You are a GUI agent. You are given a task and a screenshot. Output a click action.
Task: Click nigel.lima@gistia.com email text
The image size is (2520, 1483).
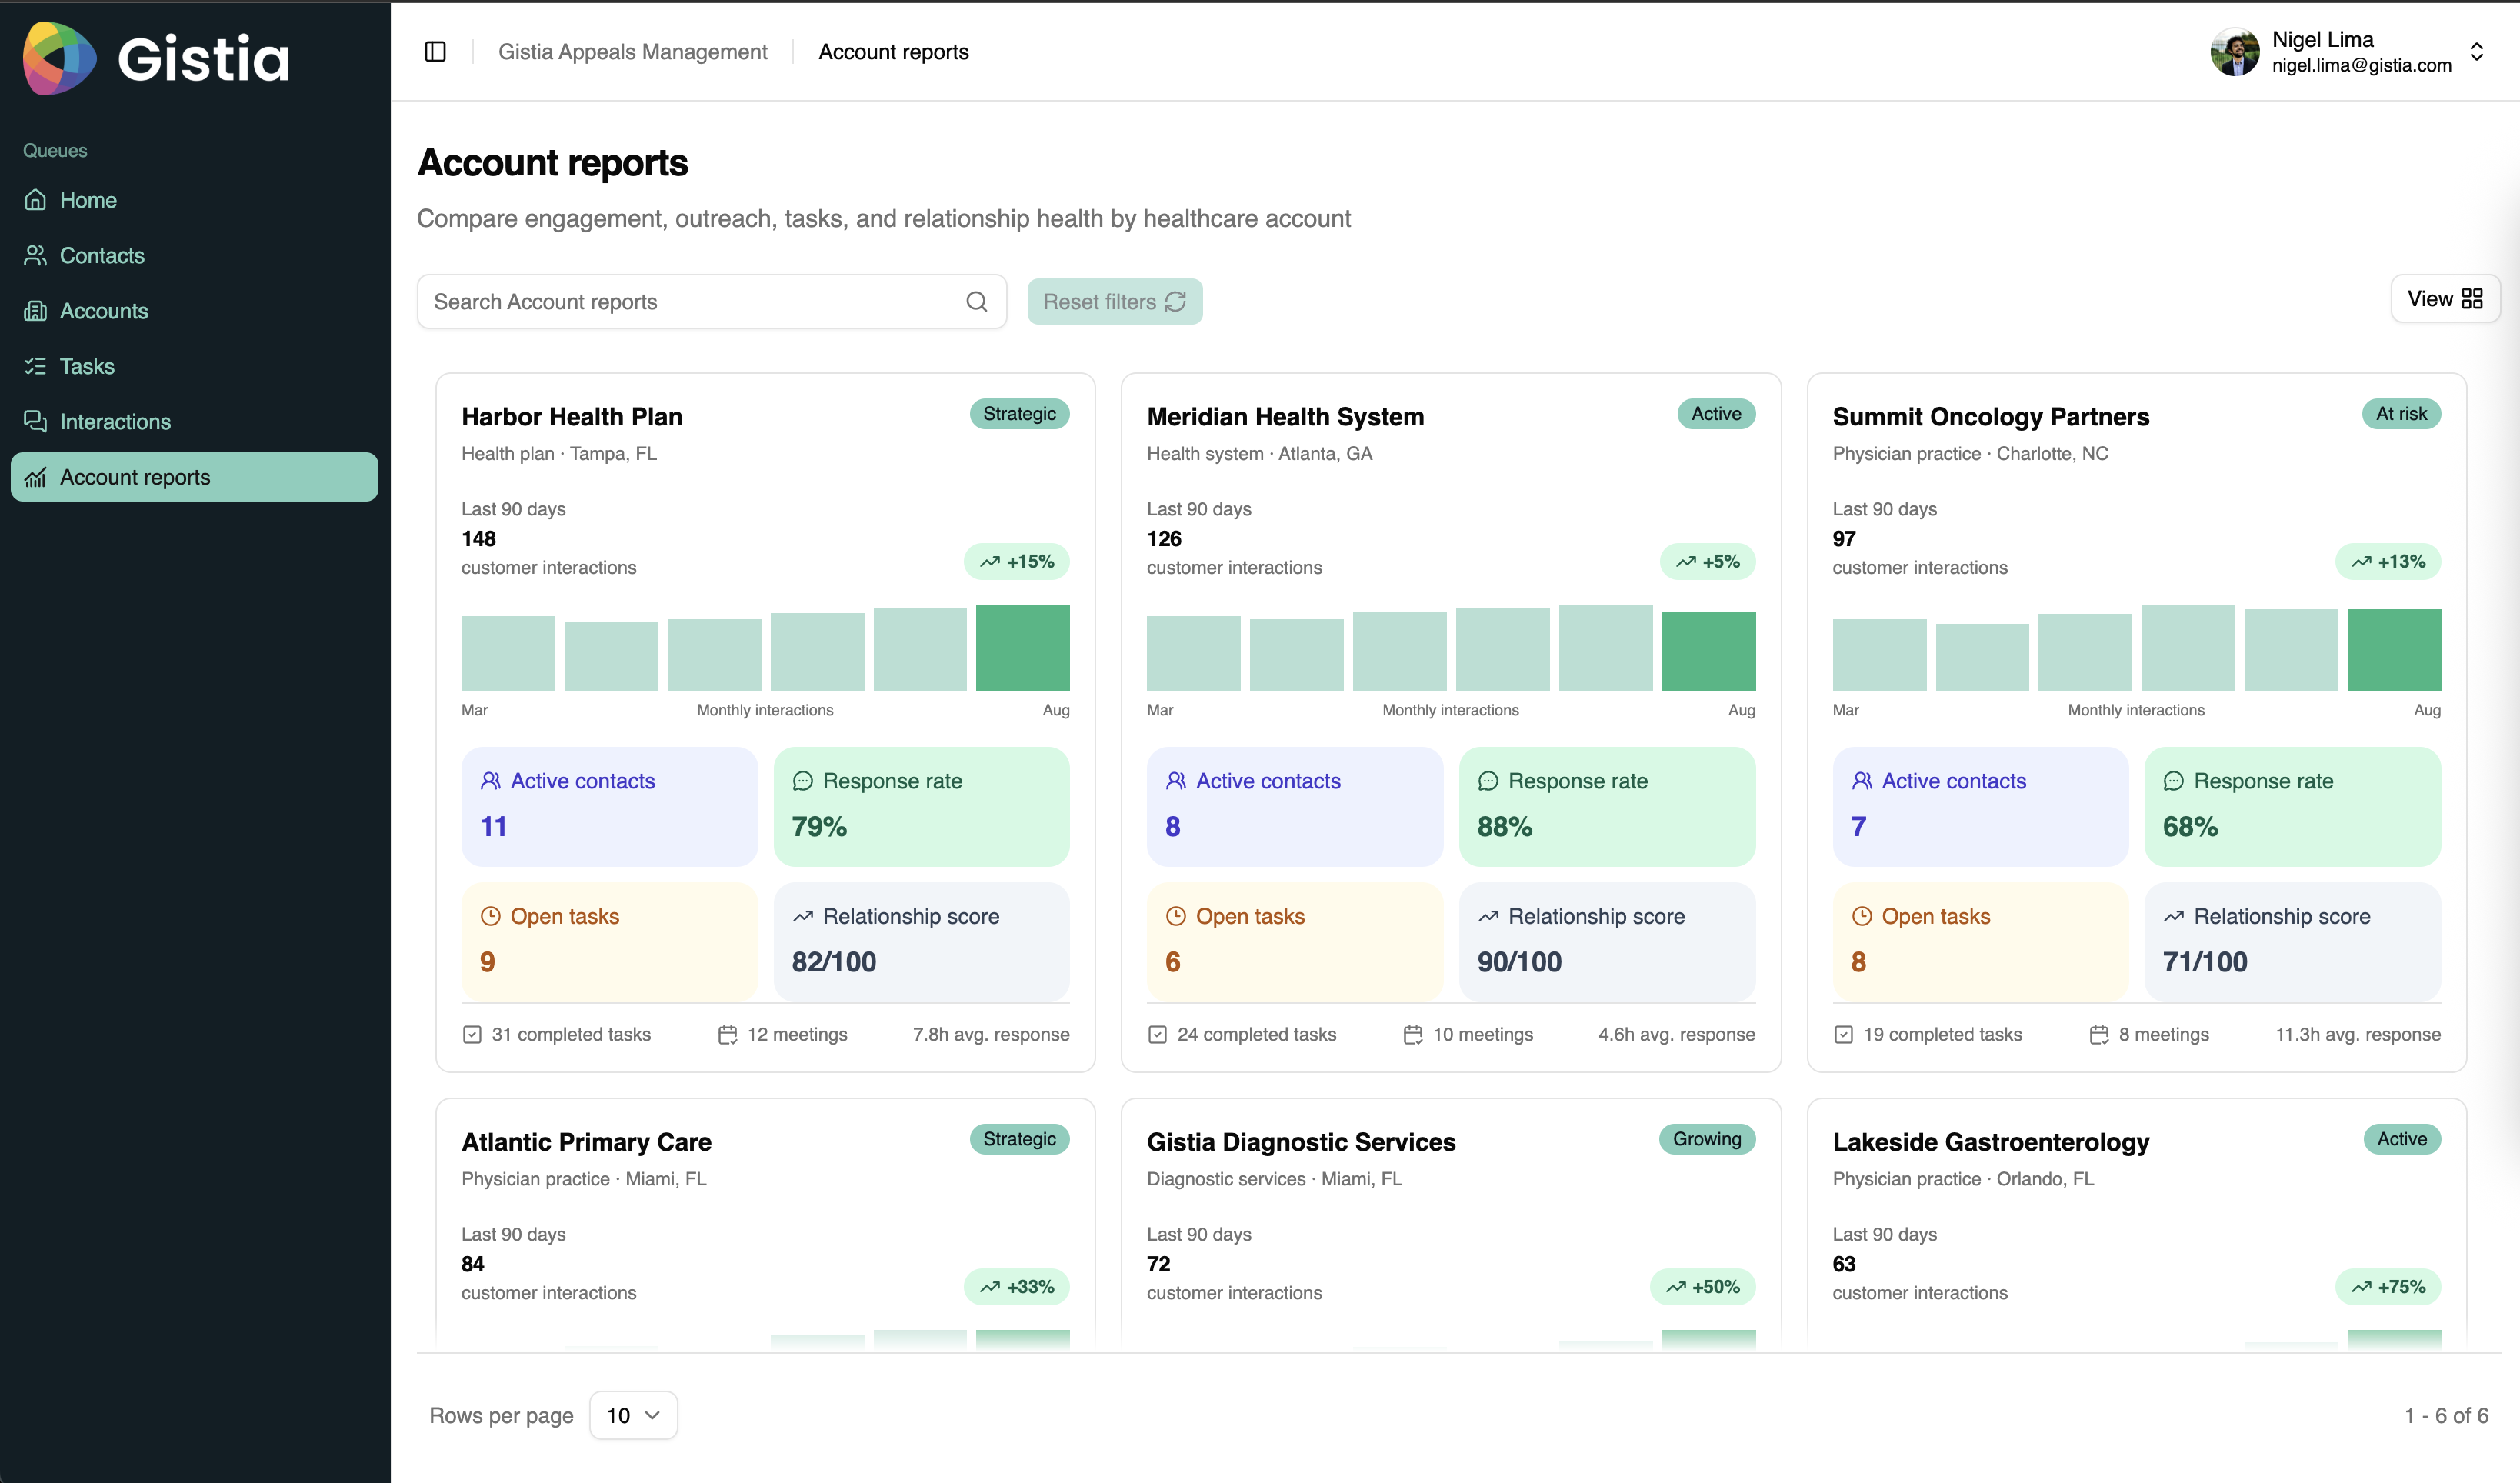point(2361,65)
